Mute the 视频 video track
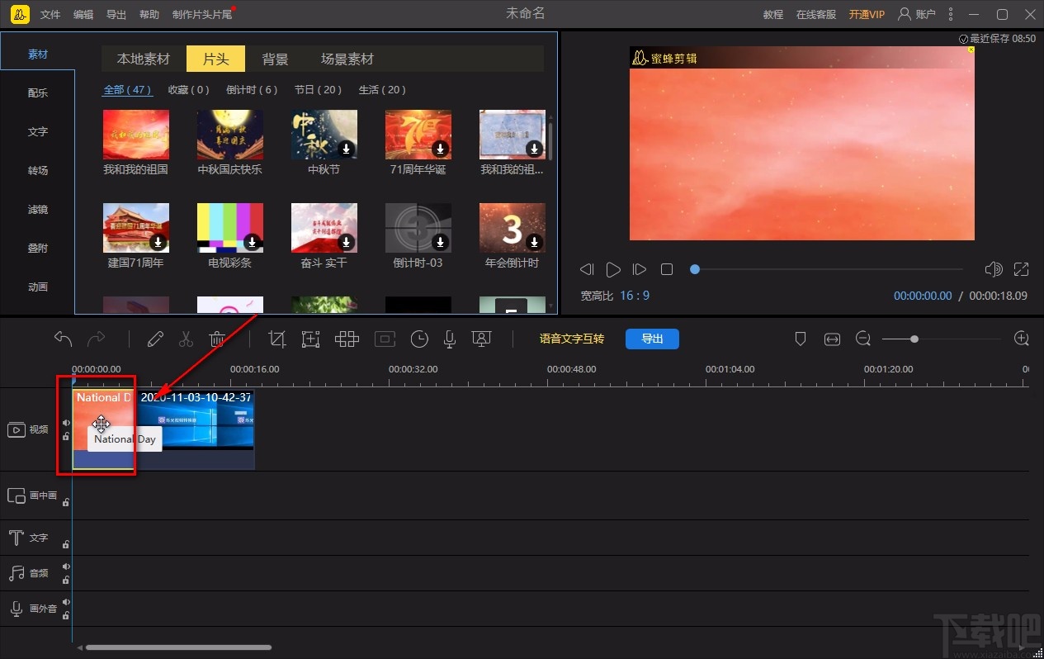 pos(66,423)
